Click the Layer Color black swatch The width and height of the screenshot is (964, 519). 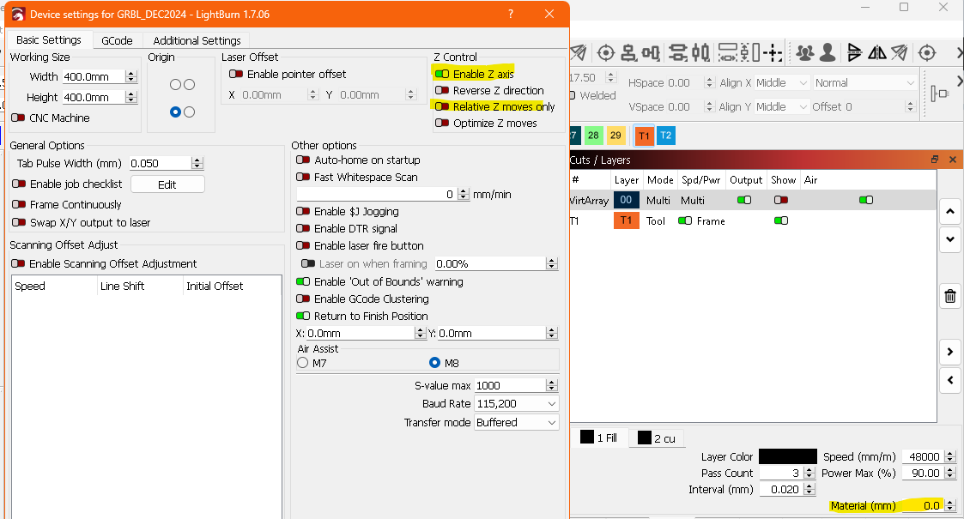pos(787,456)
